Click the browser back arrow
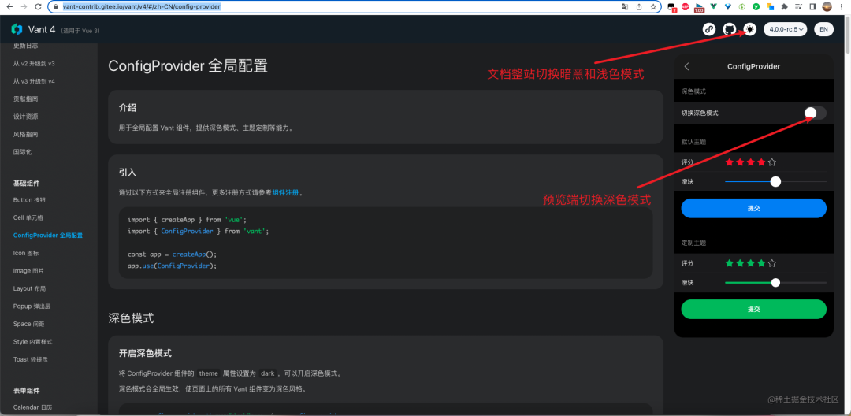Image resolution: width=851 pixels, height=416 pixels. pos(9,7)
